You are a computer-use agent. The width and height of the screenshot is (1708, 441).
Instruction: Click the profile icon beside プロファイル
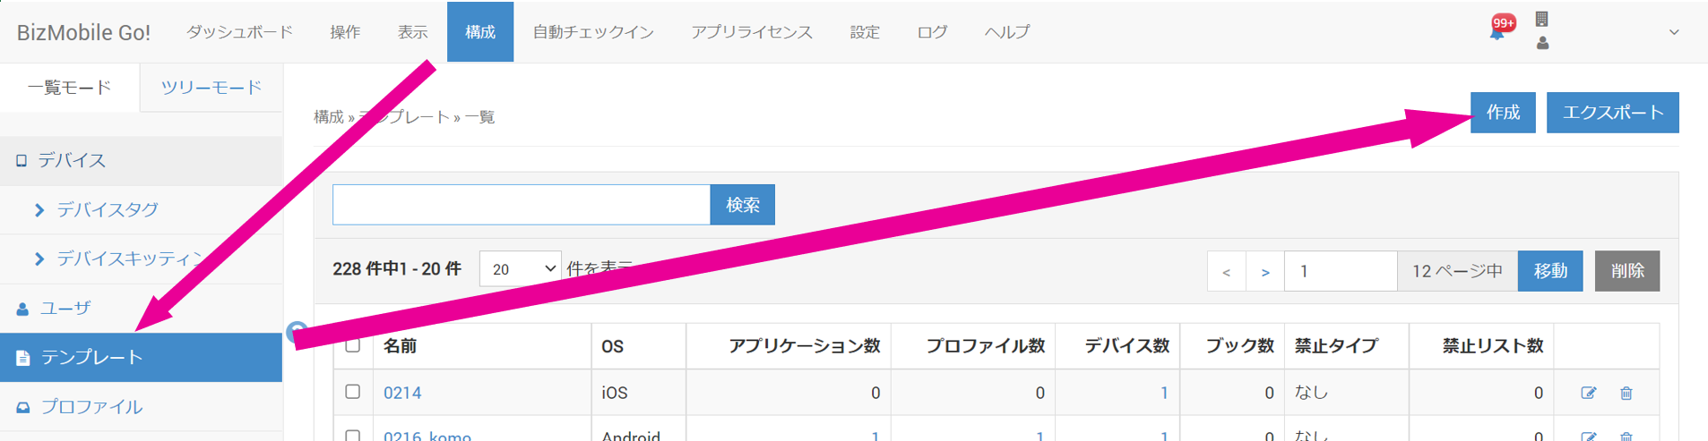[23, 407]
